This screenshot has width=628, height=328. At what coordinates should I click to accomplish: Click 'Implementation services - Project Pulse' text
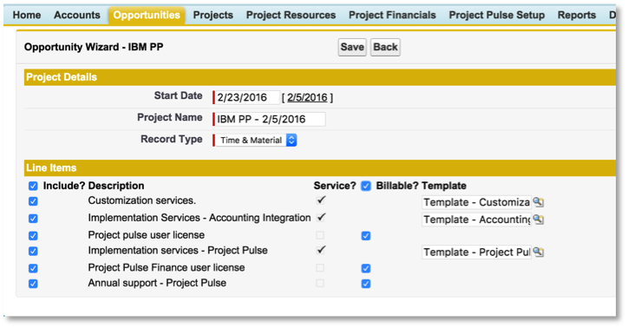[178, 250]
